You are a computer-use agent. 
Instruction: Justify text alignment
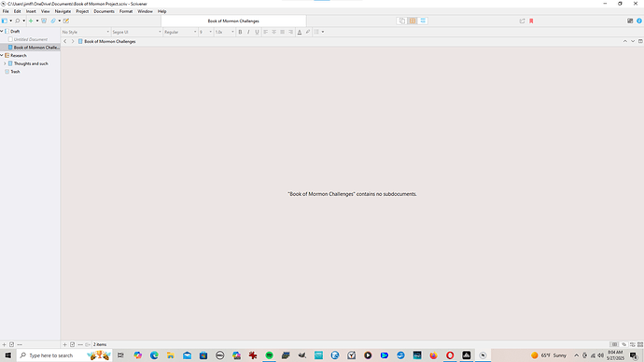click(x=283, y=32)
